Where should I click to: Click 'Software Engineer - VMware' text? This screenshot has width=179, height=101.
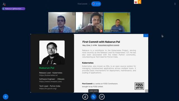pos(52,79)
